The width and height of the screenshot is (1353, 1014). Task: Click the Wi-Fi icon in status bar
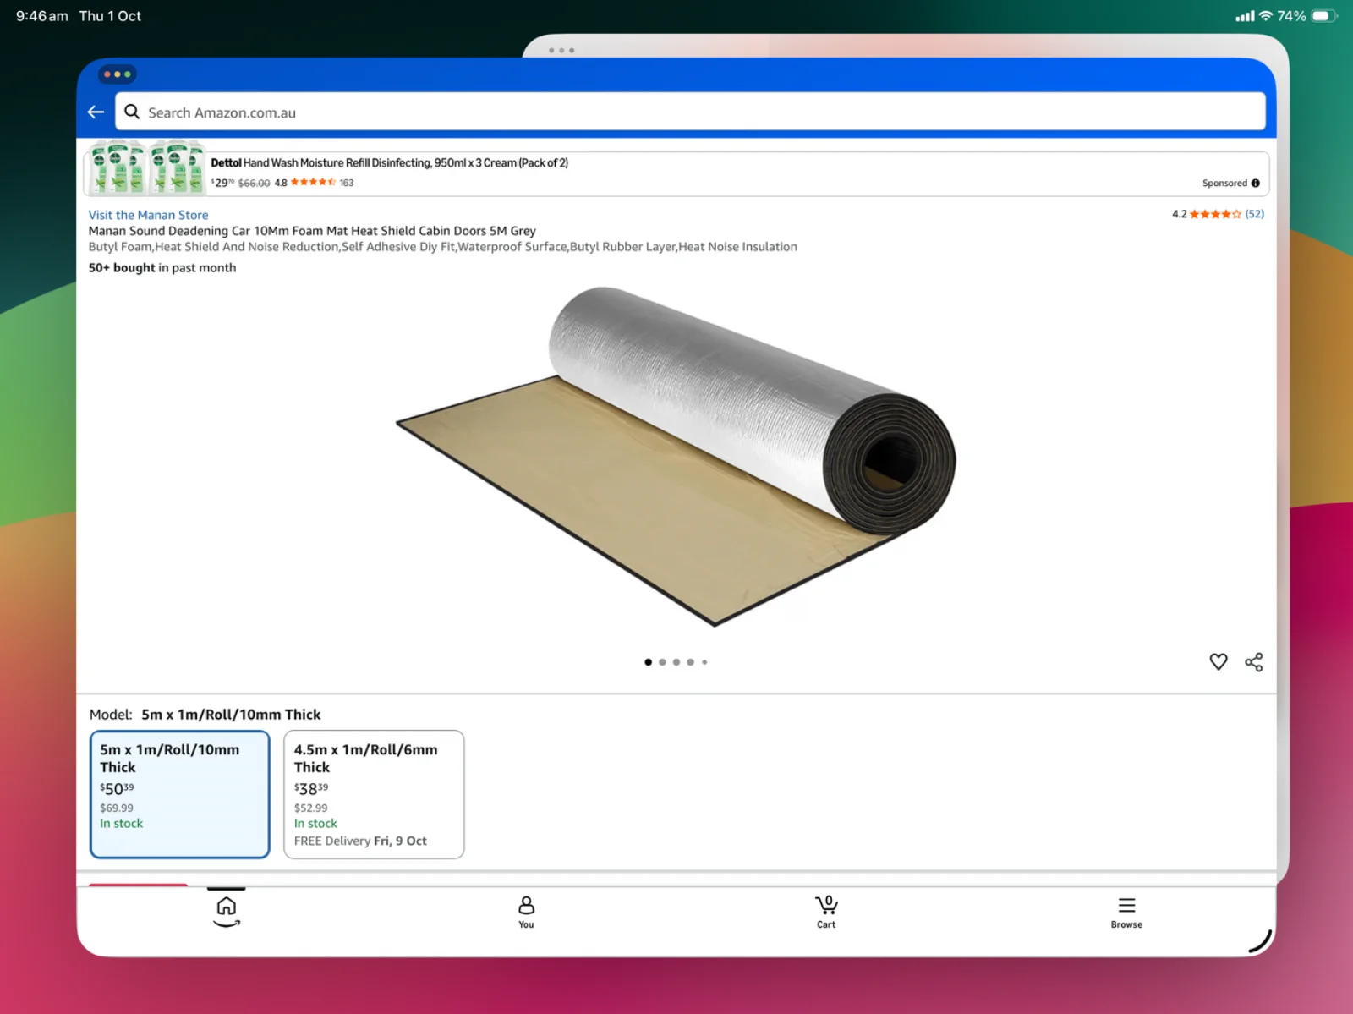click(x=1266, y=16)
